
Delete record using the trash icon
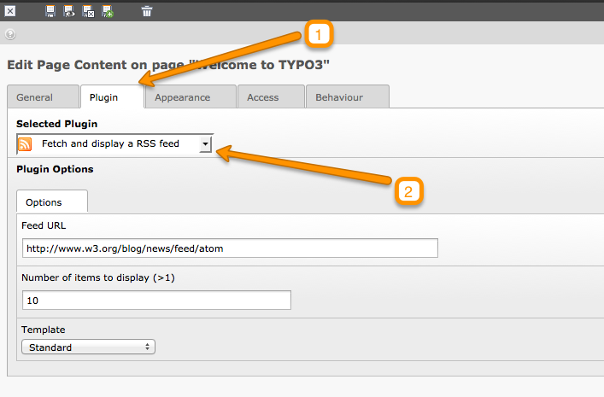coord(147,11)
